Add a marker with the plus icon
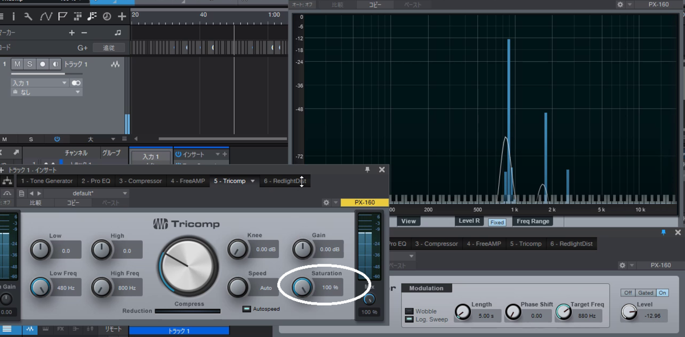The height and width of the screenshot is (337, 685). pyautogui.click(x=71, y=33)
